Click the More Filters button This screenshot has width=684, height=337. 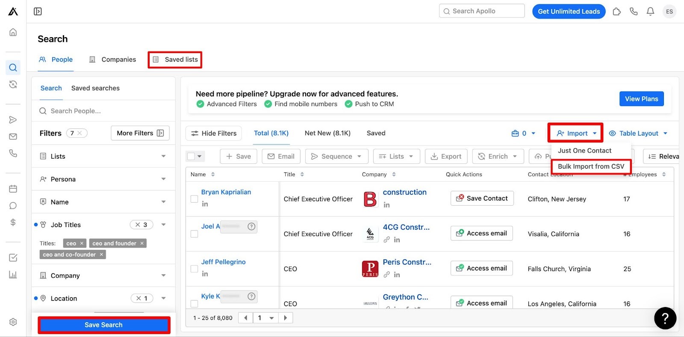coord(140,133)
